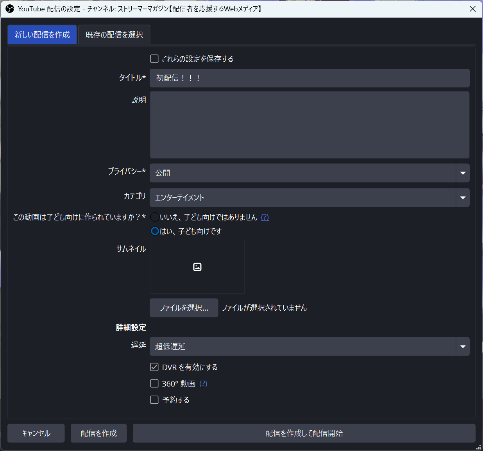Close the YouTube 配信の設定 dialog
483x451 pixels.
click(472, 9)
